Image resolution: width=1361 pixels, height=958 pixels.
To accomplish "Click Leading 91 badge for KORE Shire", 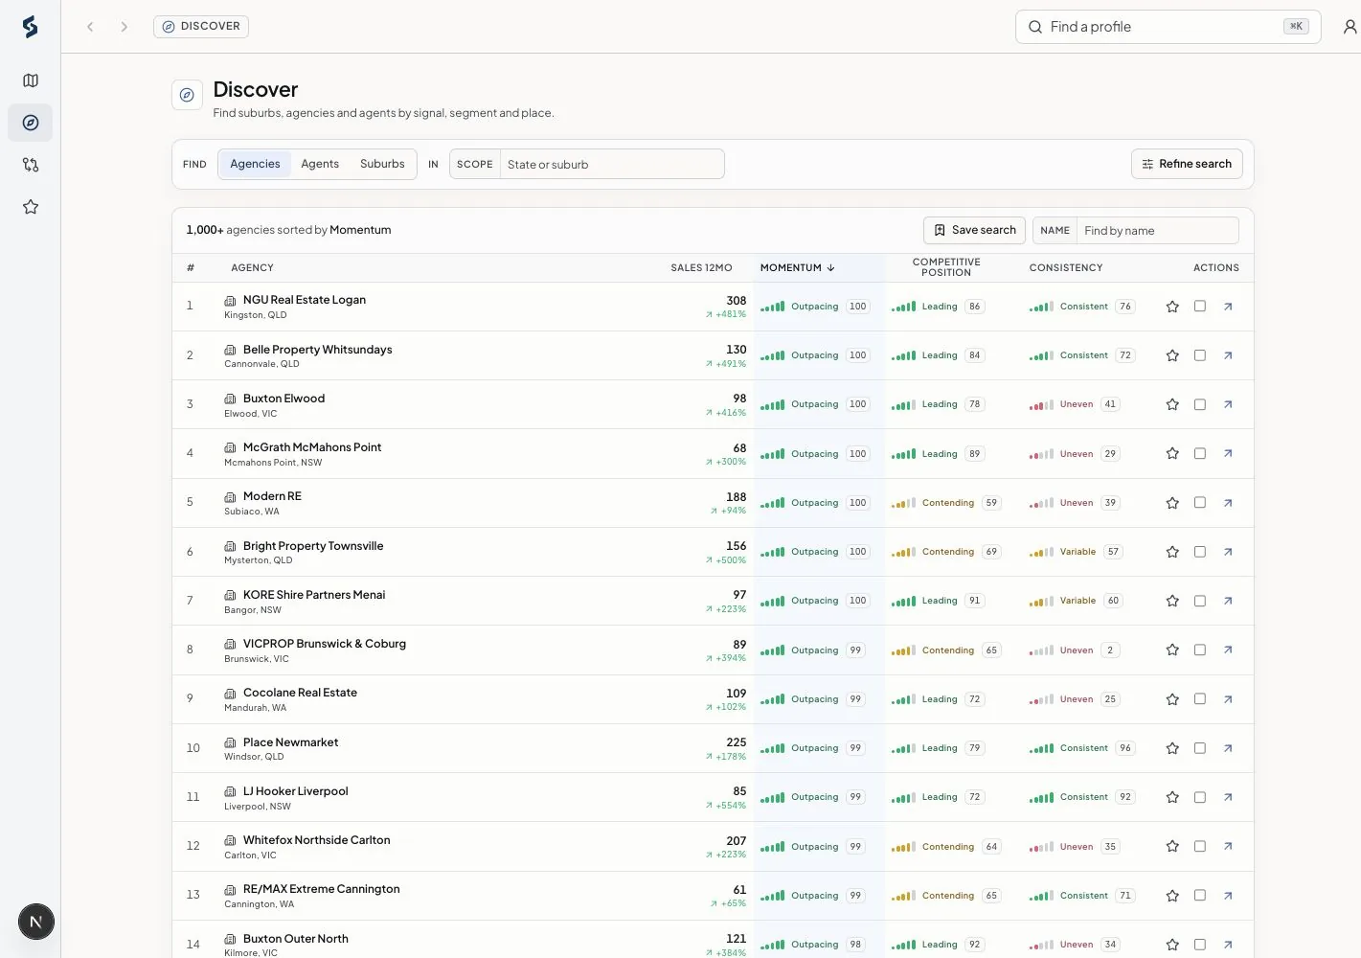I will click(x=938, y=601).
